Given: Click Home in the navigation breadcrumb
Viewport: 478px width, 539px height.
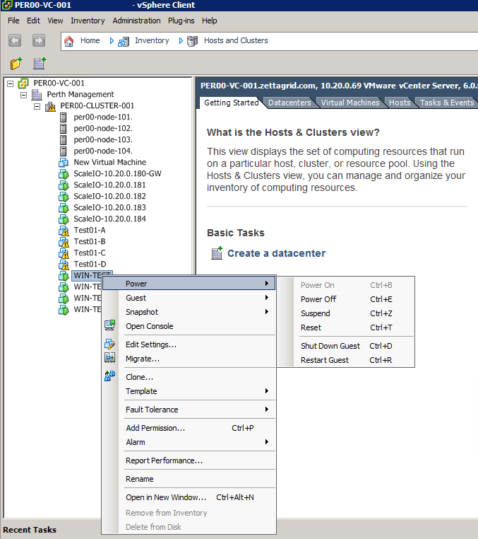Looking at the screenshot, I should [x=90, y=40].
